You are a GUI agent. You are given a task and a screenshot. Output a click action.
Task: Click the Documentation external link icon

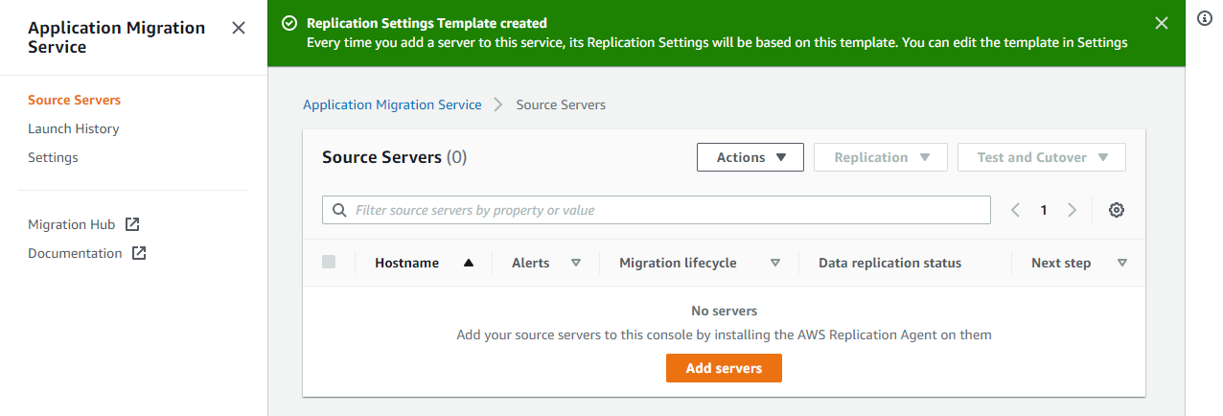[x=139, y=253]
